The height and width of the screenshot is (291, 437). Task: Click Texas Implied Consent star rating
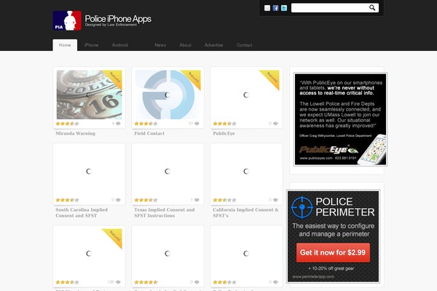pyautogui.click(x=146, y=200)
